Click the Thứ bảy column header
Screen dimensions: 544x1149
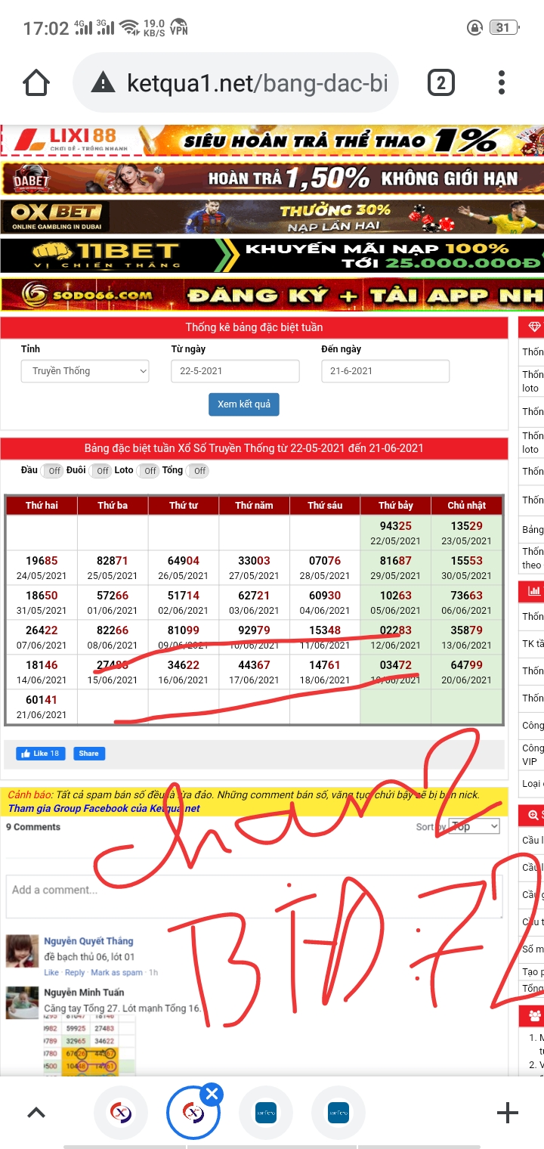click(x=396, y=505)
